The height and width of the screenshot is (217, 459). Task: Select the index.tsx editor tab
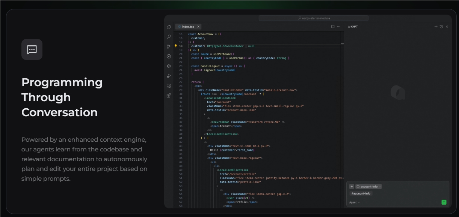187,27
